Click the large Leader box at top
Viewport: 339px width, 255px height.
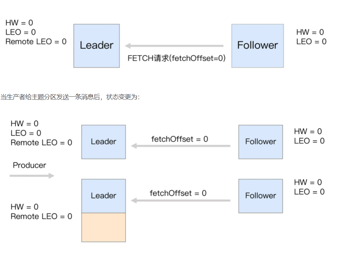point(96,46)
